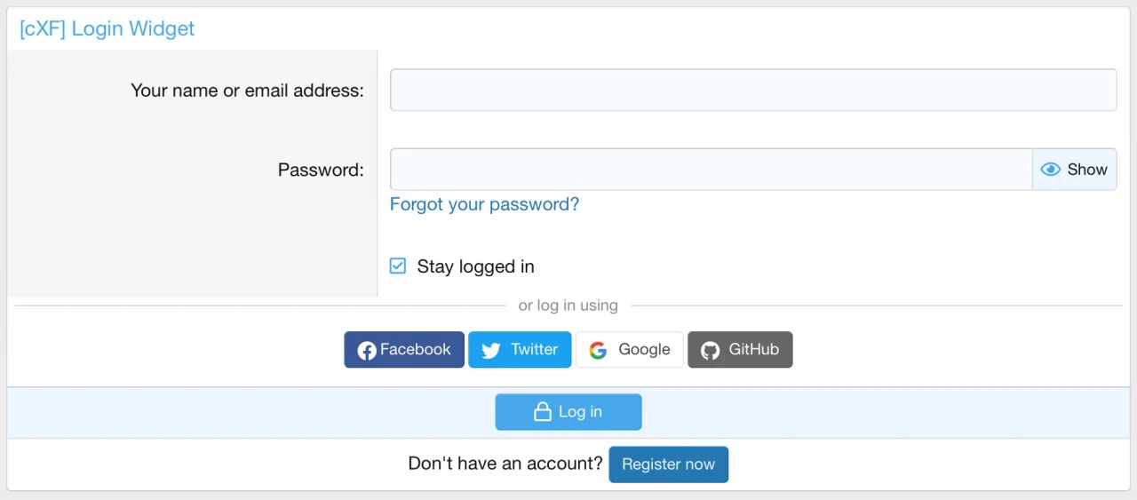Uncheck the Stay logged in checkbox
The height and width of the screenshot is (500, 1137).
[398, 266]
